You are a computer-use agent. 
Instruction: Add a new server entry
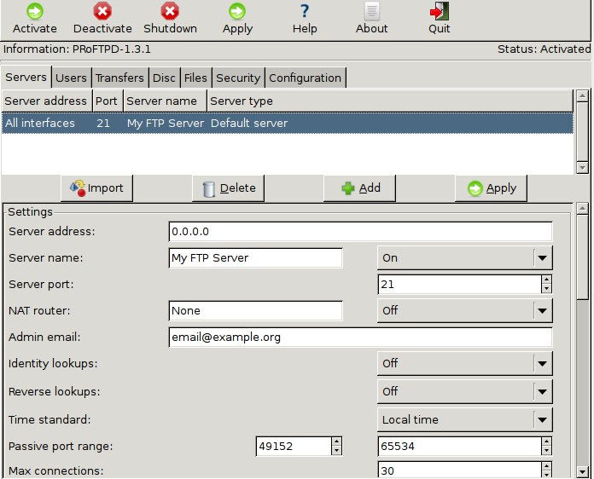click(360, 188)
